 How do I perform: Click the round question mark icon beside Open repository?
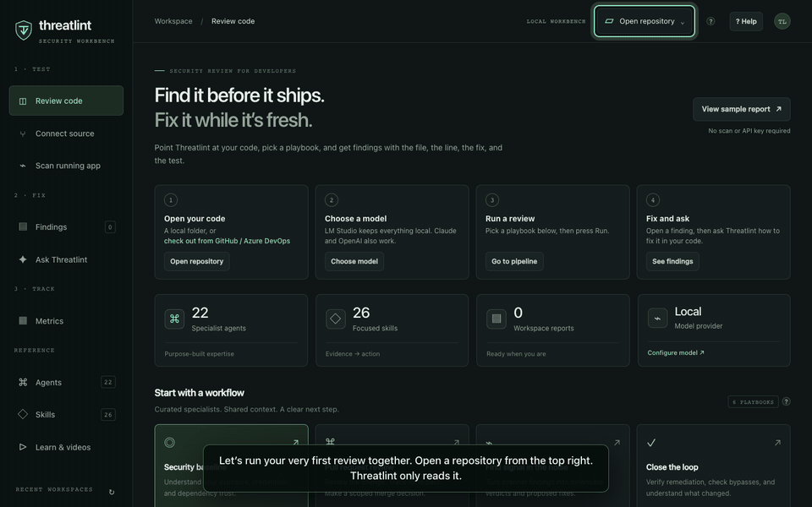click(710, 21)
